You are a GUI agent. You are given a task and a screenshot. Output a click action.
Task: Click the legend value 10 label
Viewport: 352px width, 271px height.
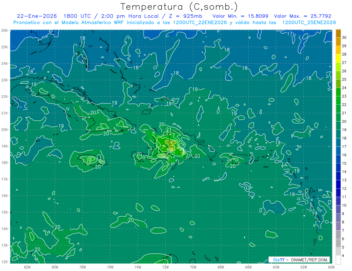(x=344, y=205)
